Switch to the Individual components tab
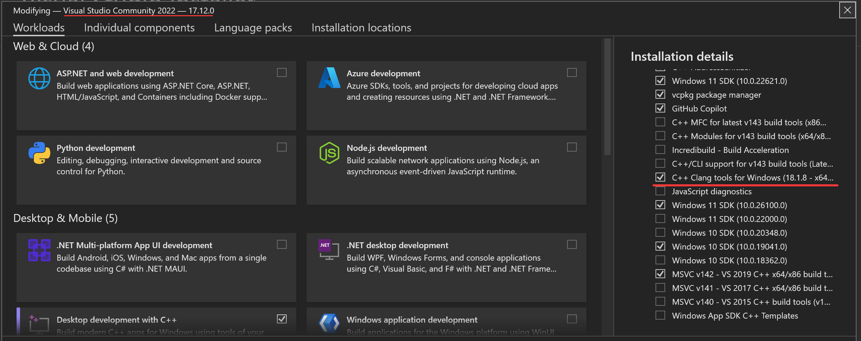Image resolution: width=861 pixels, height=341 pixels. pos(139,28)
